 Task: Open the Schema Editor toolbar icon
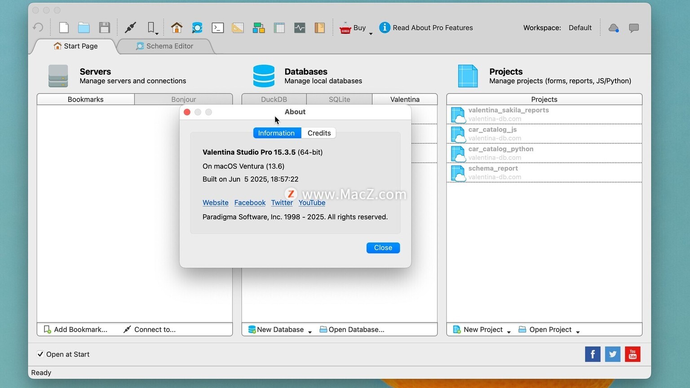click(x=197, y=27)
